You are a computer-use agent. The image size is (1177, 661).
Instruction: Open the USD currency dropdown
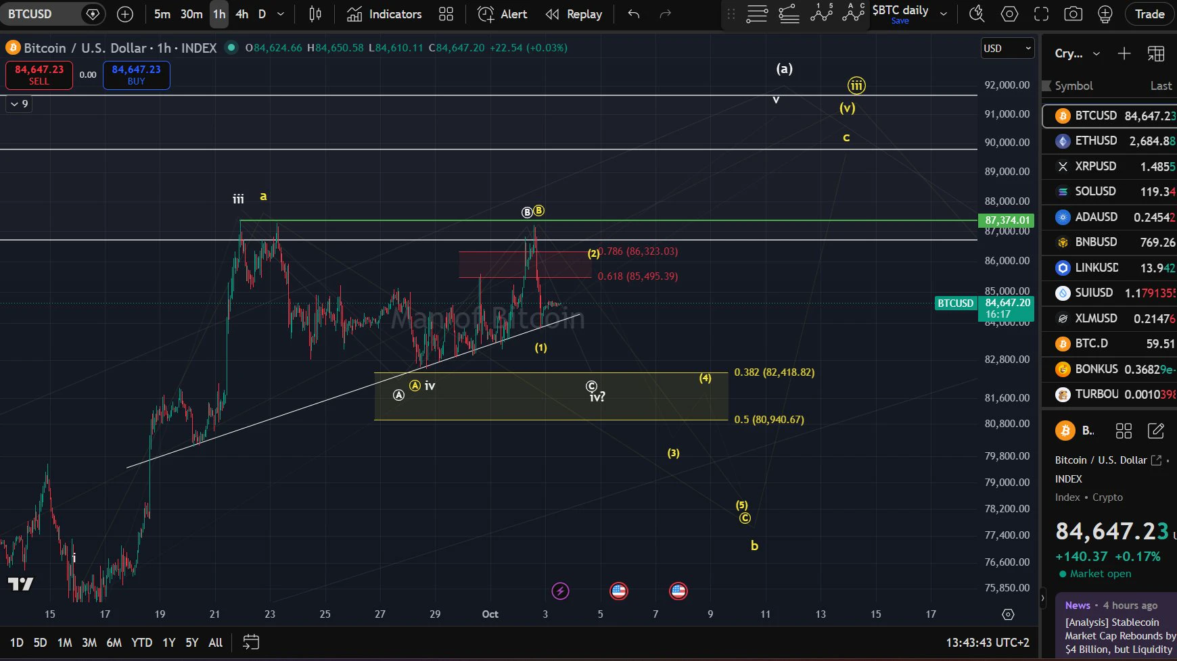click(x=1007, y=48)
